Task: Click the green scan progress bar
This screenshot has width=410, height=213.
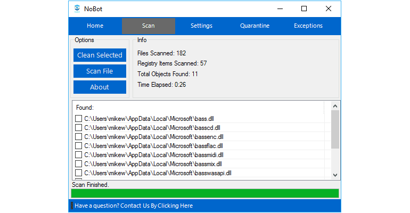Action: (x=205, y=193)
